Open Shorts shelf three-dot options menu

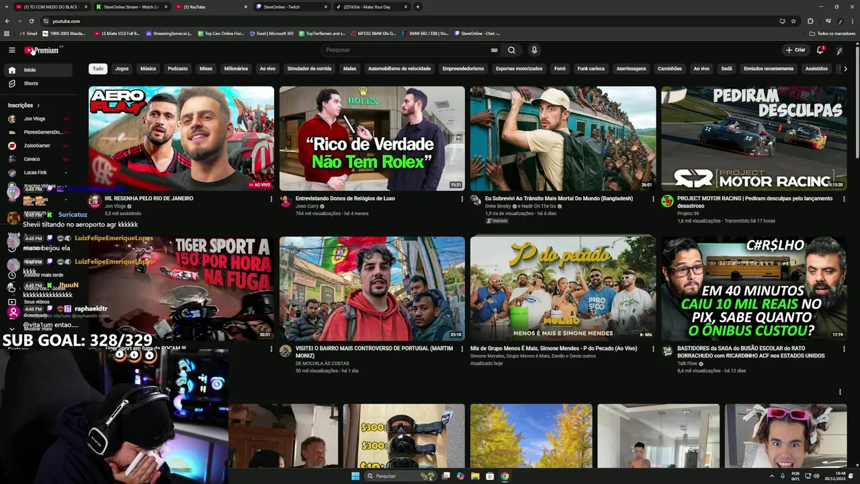(x=840, y=392)
